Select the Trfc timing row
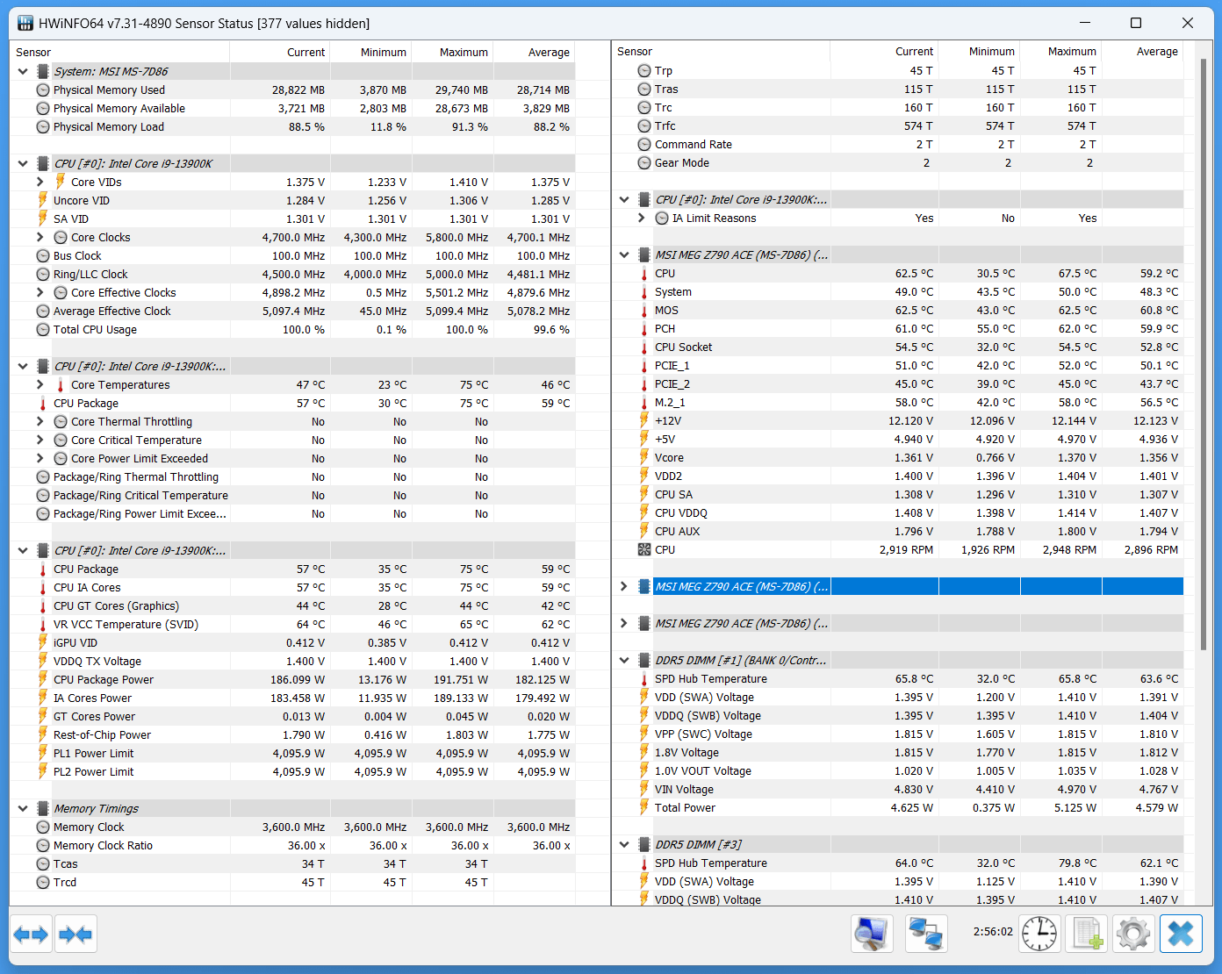 (x=899, y=126)
